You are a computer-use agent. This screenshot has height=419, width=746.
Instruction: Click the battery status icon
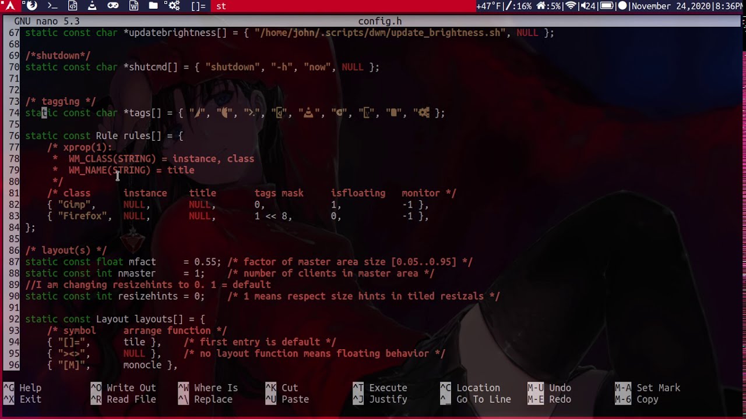[607, 6]
